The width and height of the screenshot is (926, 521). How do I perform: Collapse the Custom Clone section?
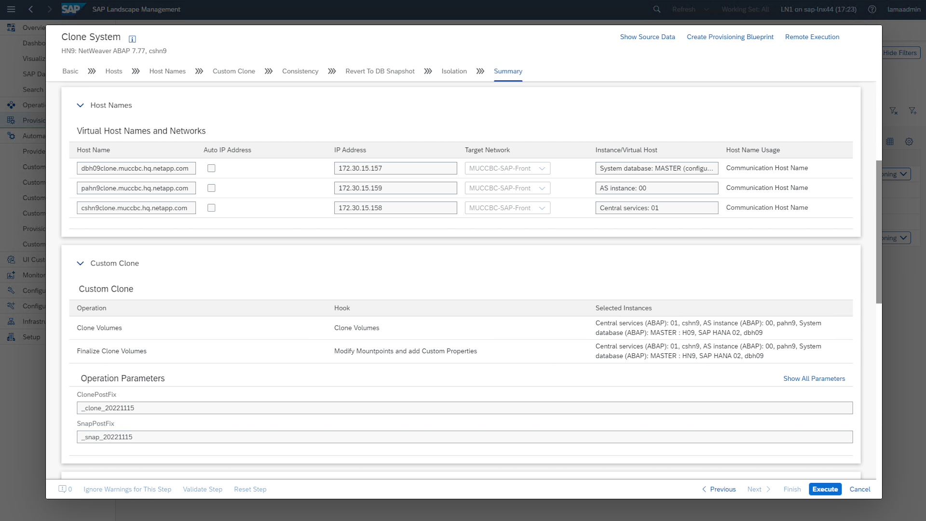[x=80, y=263]
